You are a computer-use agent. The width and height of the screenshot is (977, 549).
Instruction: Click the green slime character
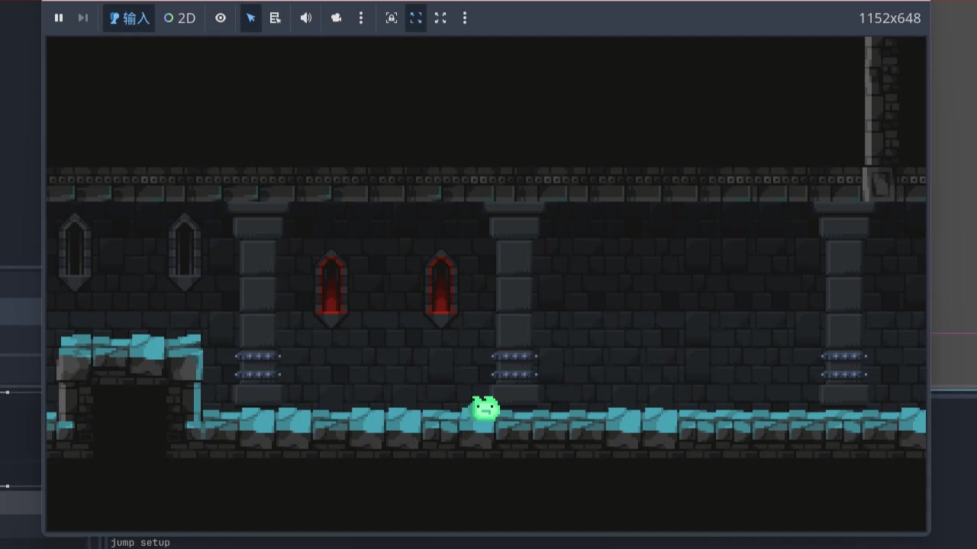click(485, 409)
